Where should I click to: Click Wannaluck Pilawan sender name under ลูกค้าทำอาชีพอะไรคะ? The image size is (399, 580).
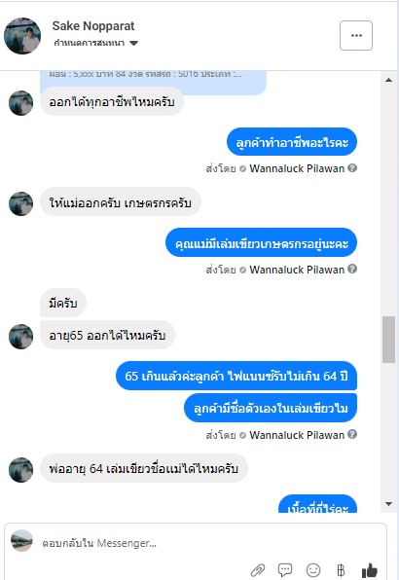297,168
